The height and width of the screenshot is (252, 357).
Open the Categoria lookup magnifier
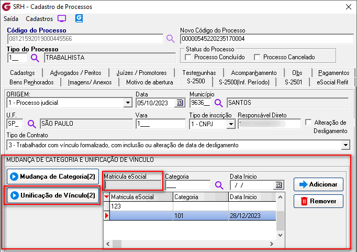point(219,185)
